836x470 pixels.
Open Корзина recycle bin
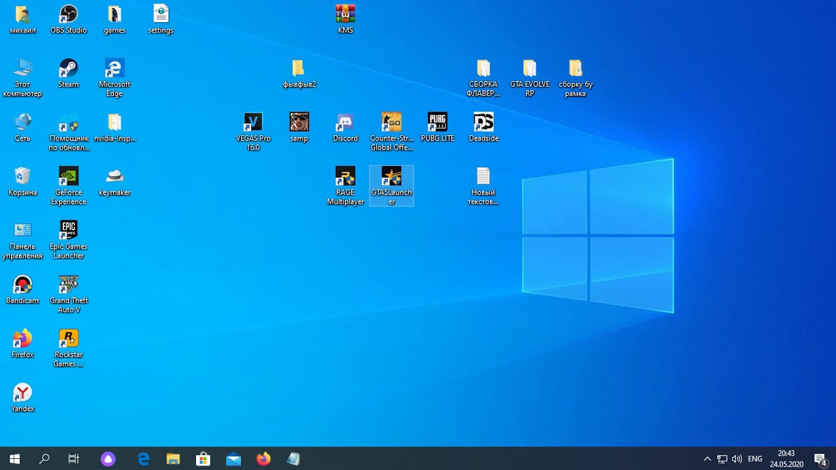click(x=22, y=182)
